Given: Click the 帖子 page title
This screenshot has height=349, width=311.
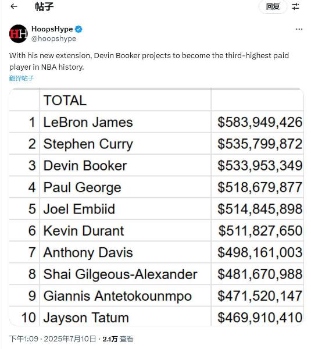Looking at the screenshot, I should (x=44, y=6).
